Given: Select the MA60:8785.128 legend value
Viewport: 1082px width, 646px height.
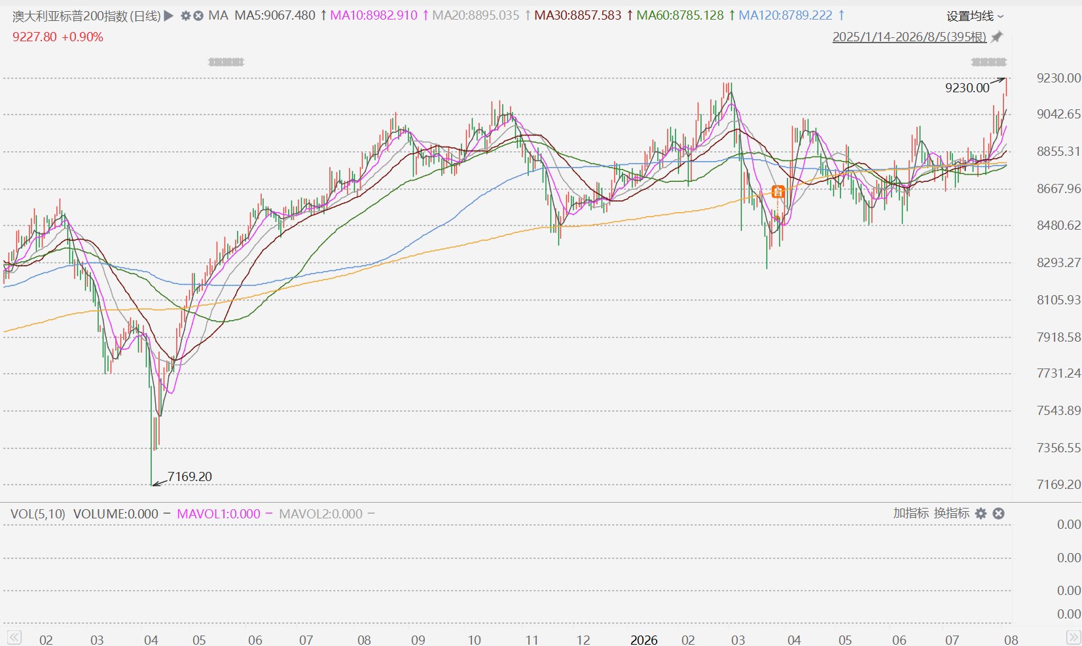Looking at the screenshot, I should tap(680, 15).
